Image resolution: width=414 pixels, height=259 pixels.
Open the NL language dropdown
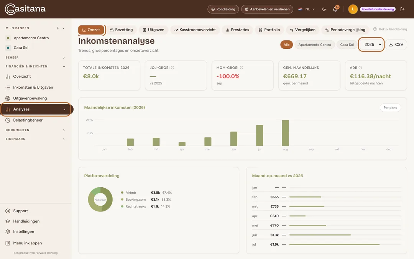307,9
